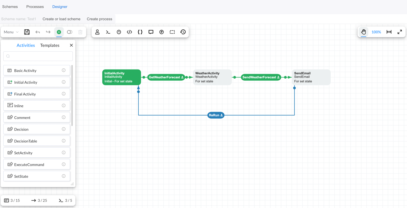Select the WeatherActivity node
This screenshot has height=208, width=407.
(212, 77)
